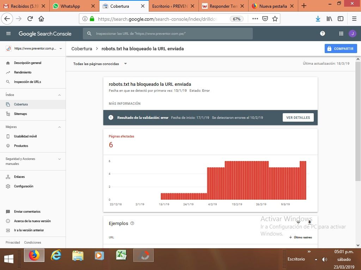This screenshot has width=361, height=270.
Task: Reset the 67% zoom indicator
Action: [237, 19]
